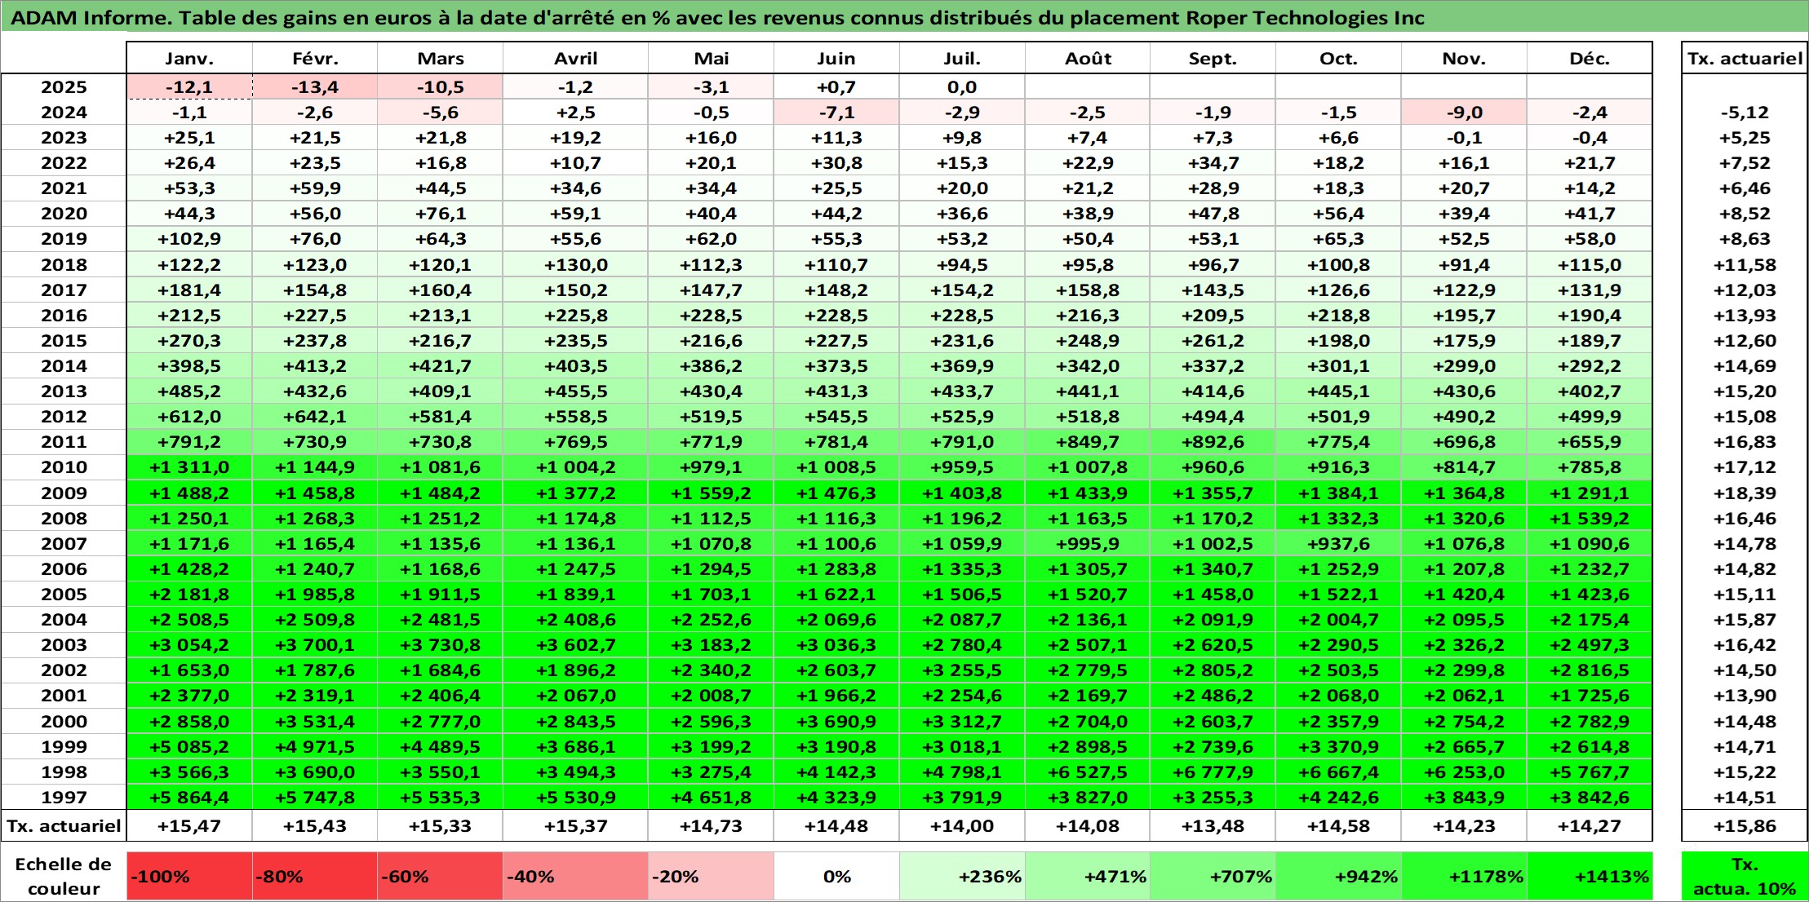Click the -5,12 actuarial rate for 2024
The image size is (1809, 902).
[x=1745, y=112]
